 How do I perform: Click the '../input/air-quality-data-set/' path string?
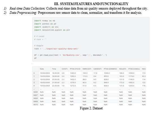point(61,49)
